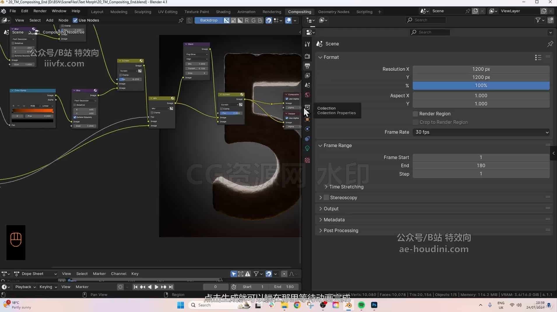Screen dimensions: 557x312
Task: Open the View Layer properties tab
Action: click(307, 75)
